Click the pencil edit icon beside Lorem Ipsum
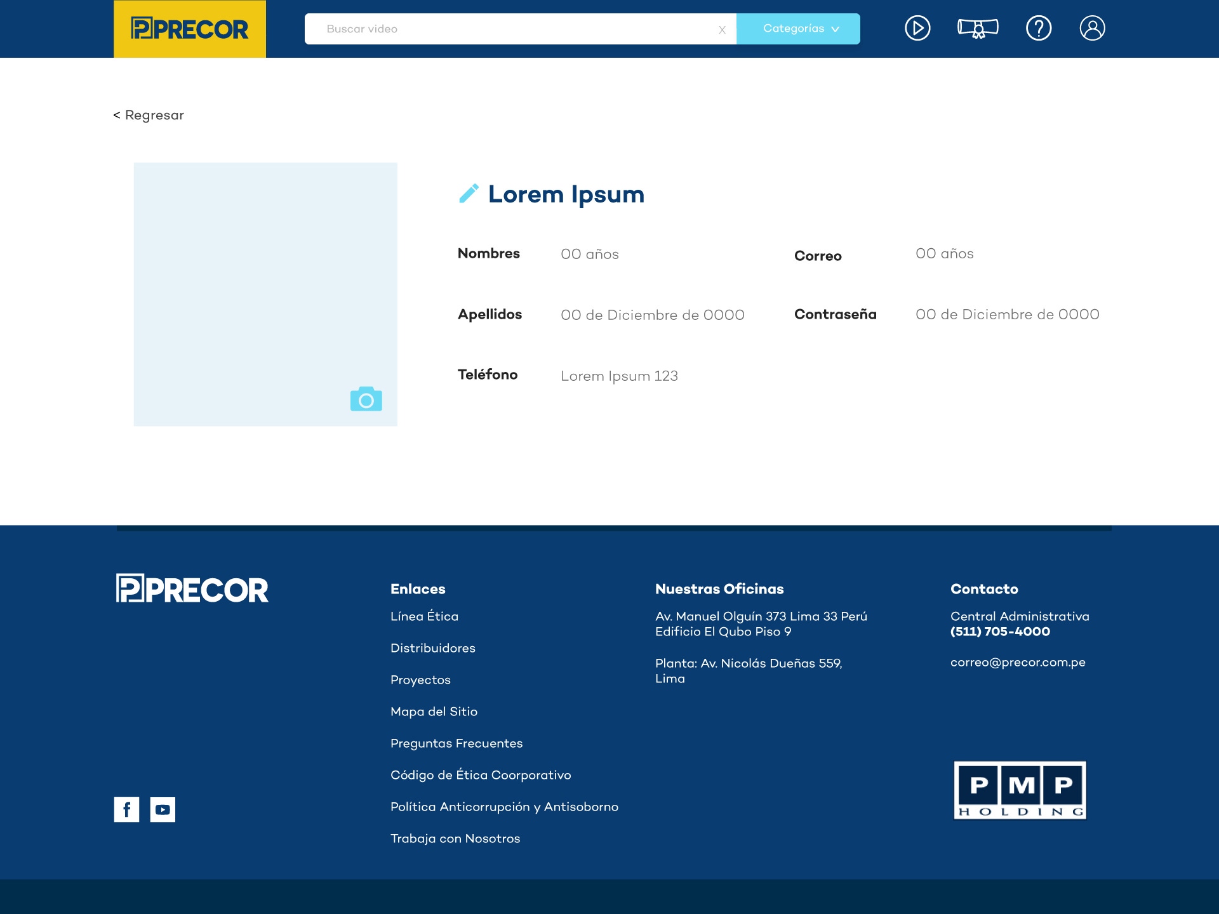This screenshot has width=1219, height=914. [469, 194]
